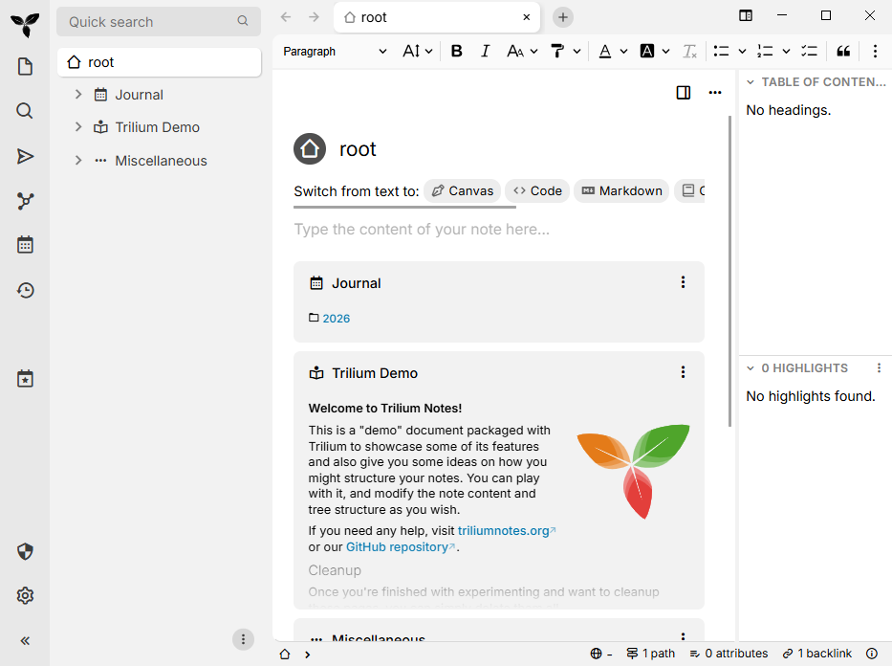Screen dimensions: 892x666
Task: Go forward arrow in tab bar
Action: pos(314,17)
